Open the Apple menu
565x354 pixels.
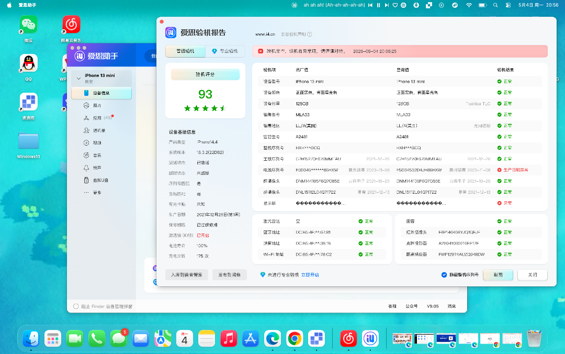[x=9, y=5]
